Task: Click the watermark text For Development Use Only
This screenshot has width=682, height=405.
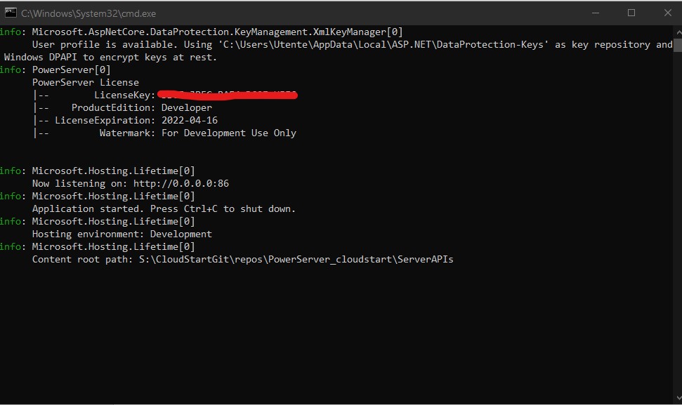Action: 228,133
